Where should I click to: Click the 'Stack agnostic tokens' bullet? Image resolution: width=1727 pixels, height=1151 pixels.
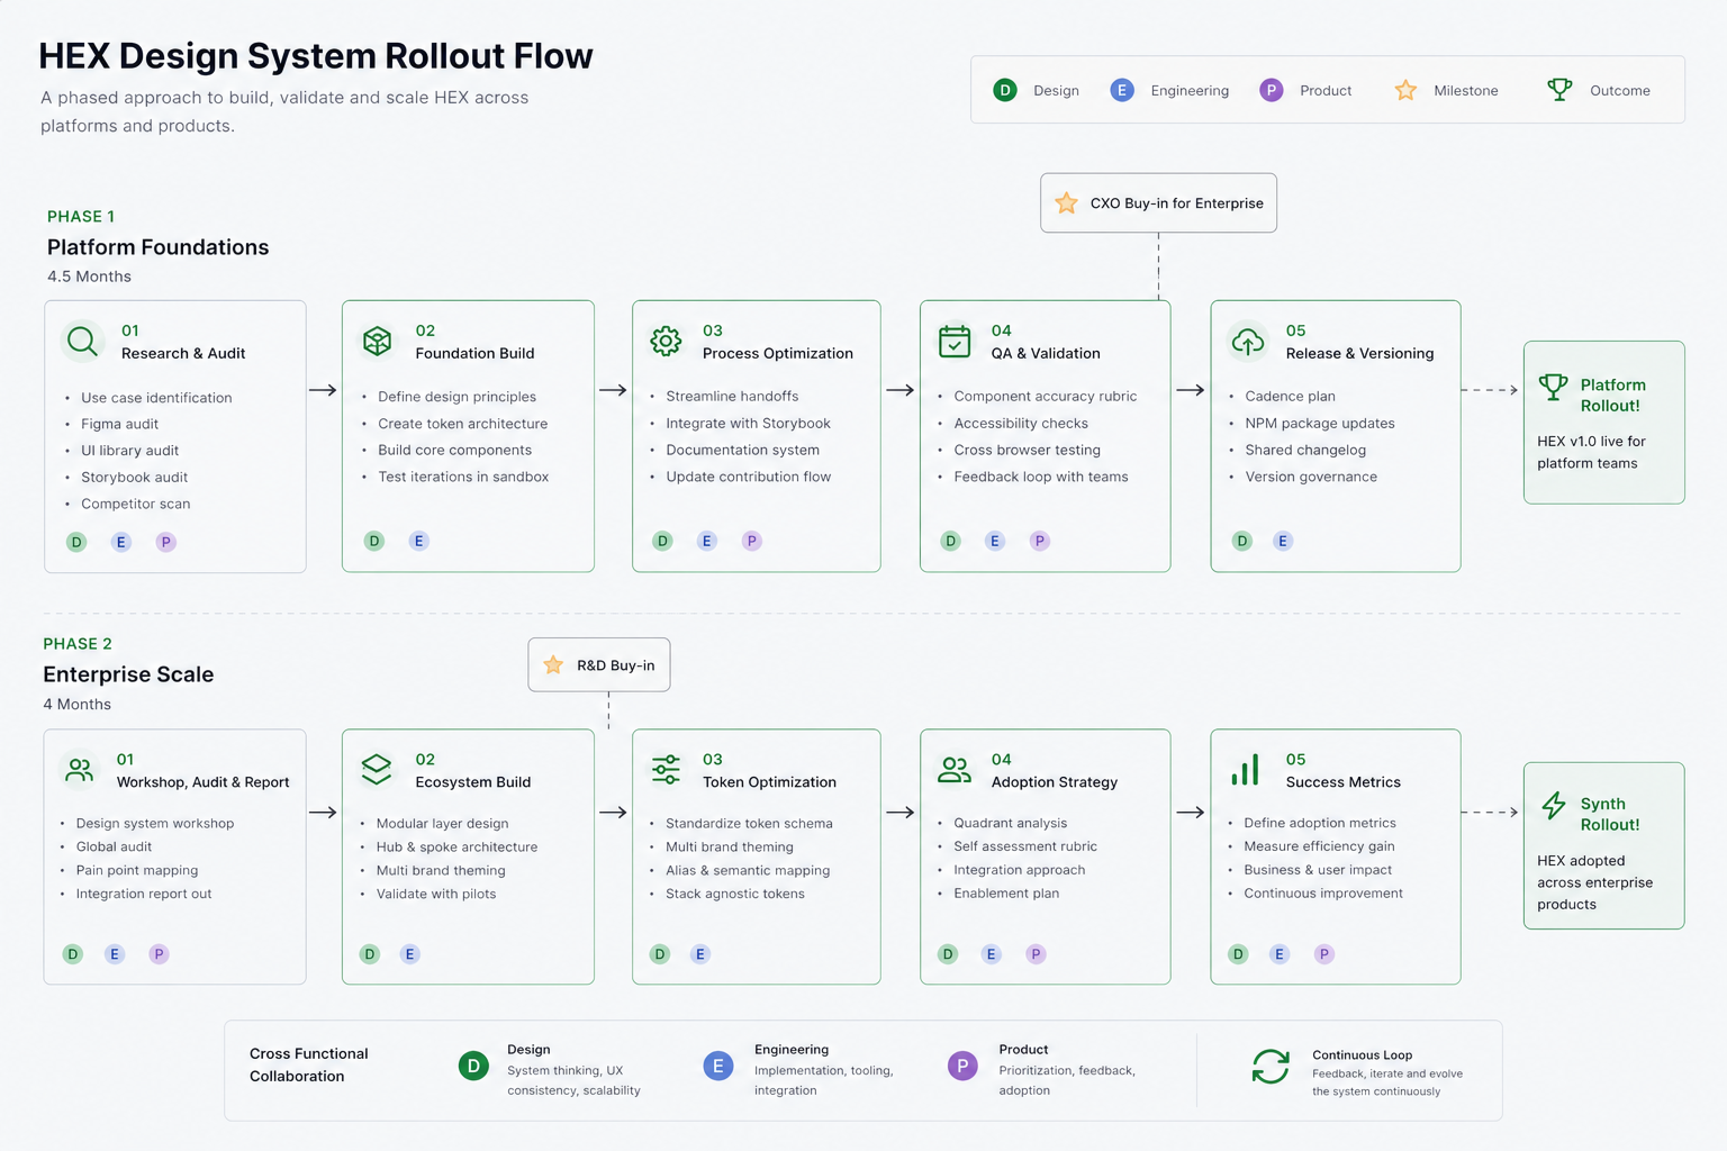point(735,894)
